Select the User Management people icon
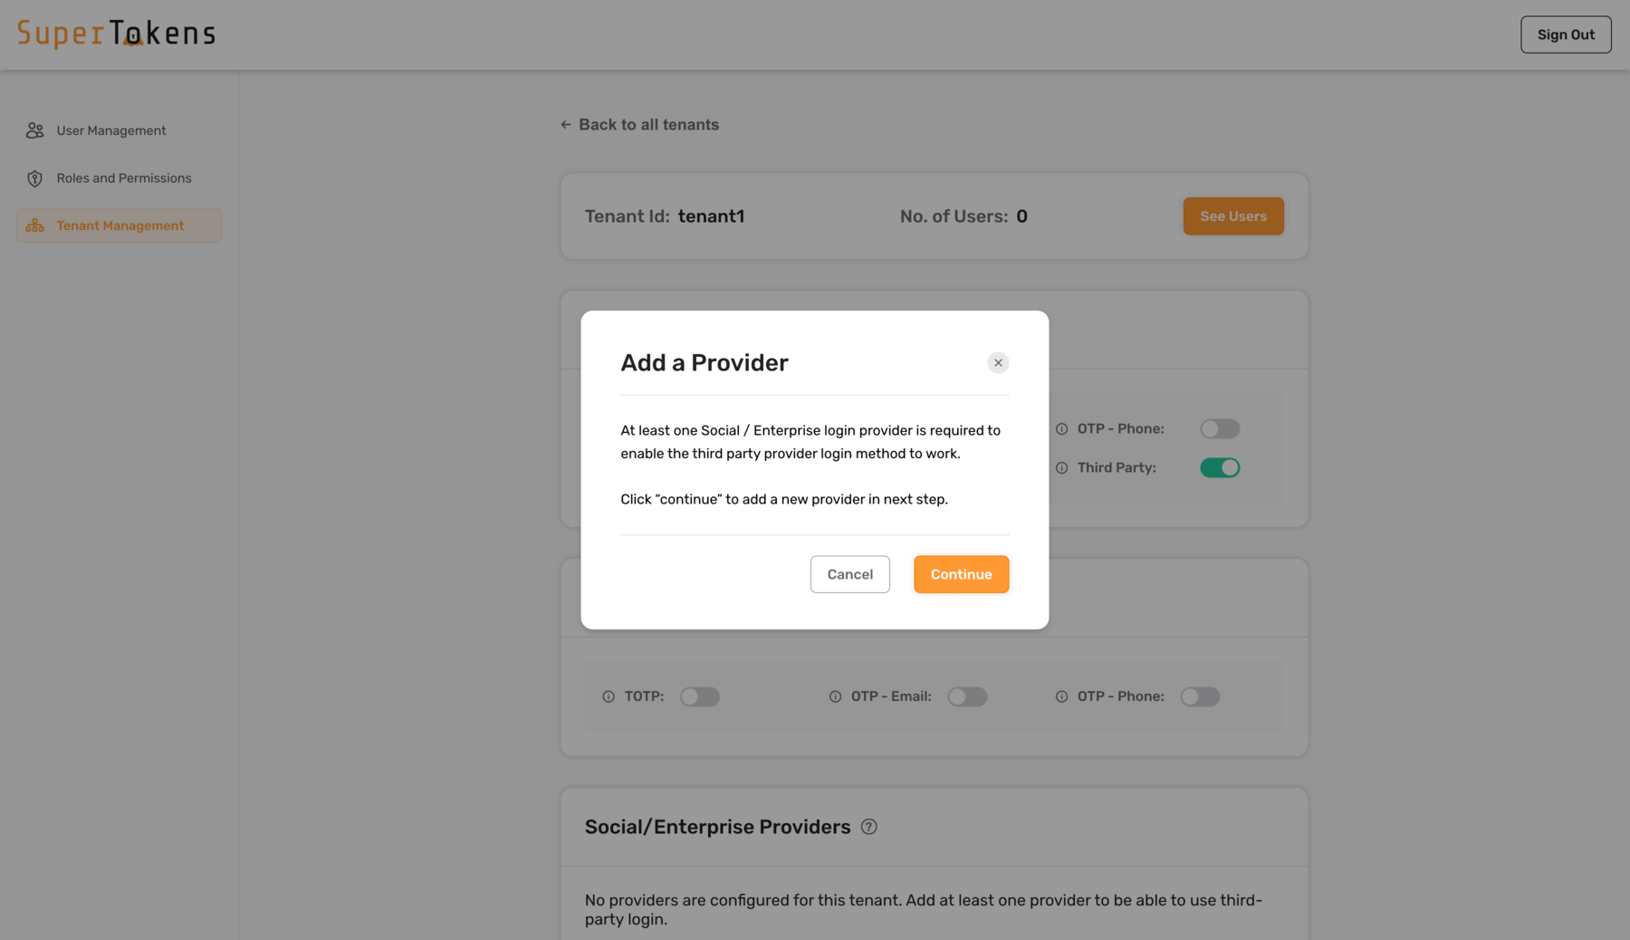 point(34,129)
